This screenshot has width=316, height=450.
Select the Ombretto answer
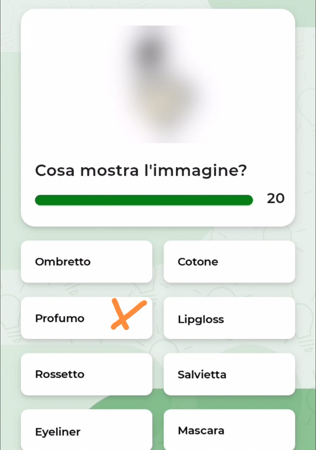click(x=86, y=262)
